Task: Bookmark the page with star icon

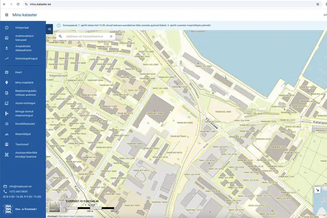Action: point(317,4)
